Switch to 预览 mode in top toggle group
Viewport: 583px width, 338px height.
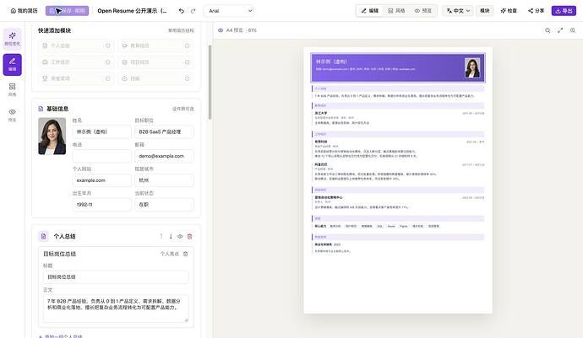click(x=423, y=11)
